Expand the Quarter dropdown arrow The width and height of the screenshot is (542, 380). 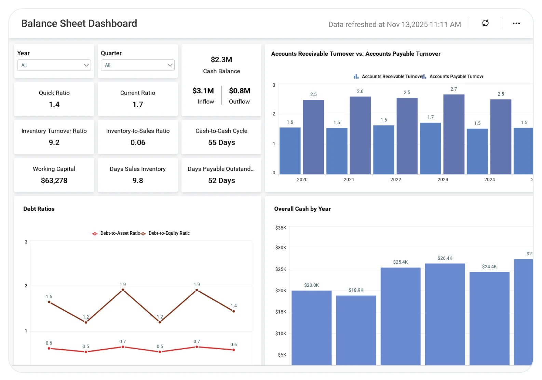pos(170,65)
